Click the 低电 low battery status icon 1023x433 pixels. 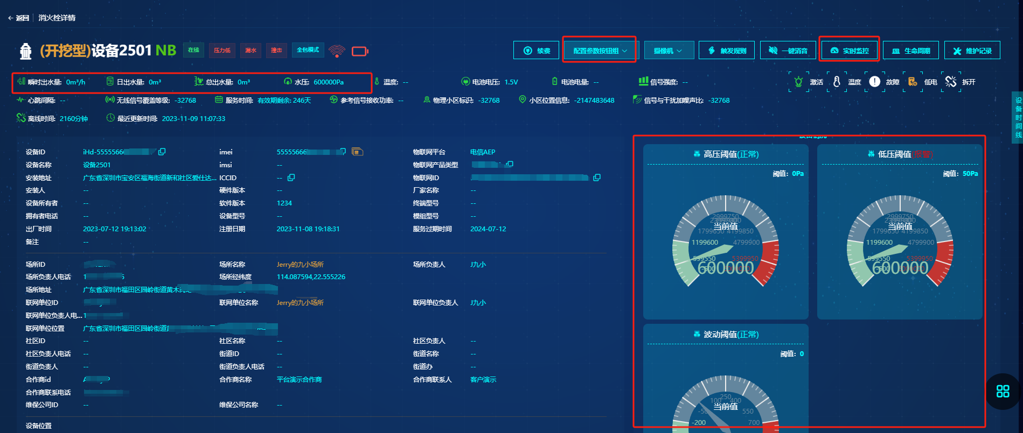(913, 82)
